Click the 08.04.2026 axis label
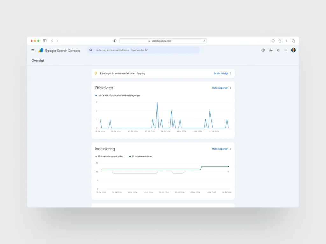This screenshot has width=326, height=244. point(100,131)
